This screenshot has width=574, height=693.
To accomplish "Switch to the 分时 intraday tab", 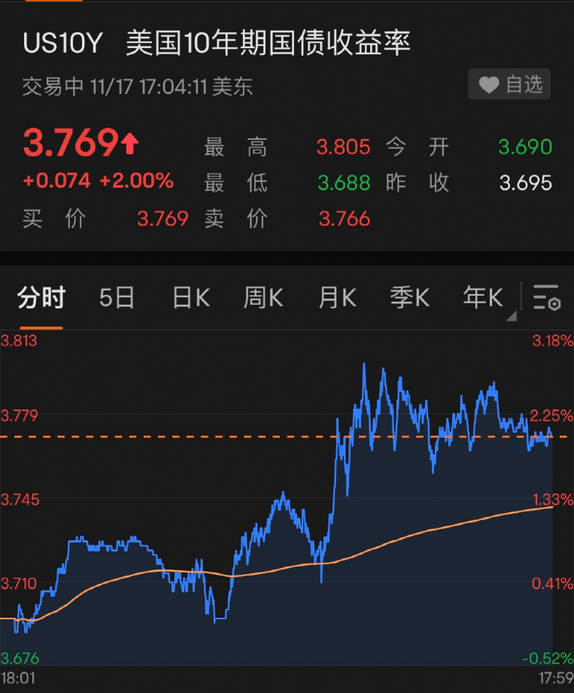I will pos(41,297).
